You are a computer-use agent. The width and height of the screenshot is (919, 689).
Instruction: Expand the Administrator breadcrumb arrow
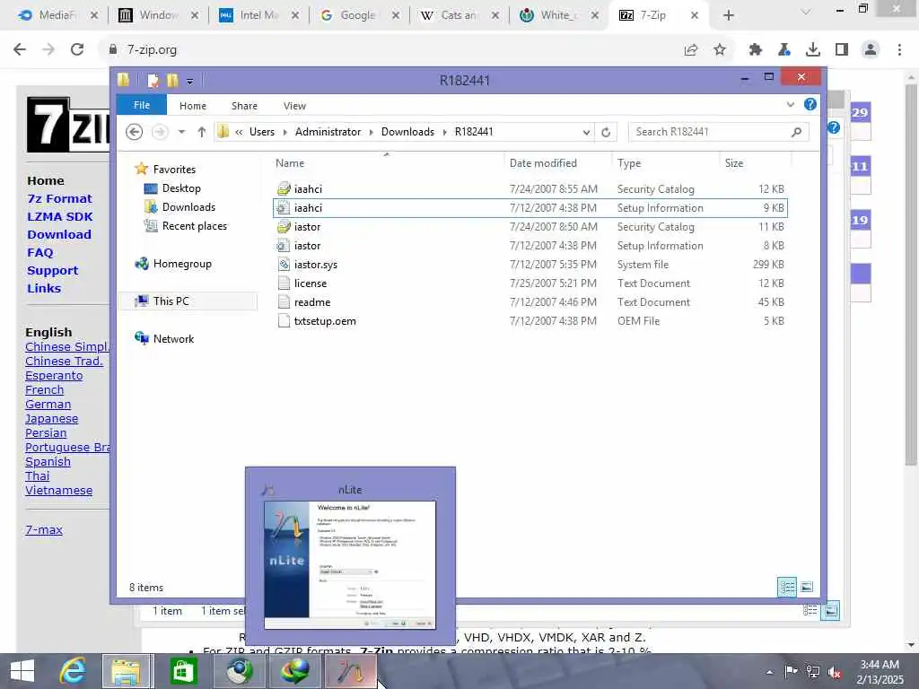pos(371,133)
